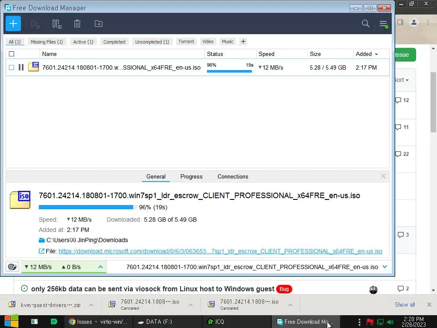Add a new tag filter with plus
437x328 pixels.
(243, 41)
